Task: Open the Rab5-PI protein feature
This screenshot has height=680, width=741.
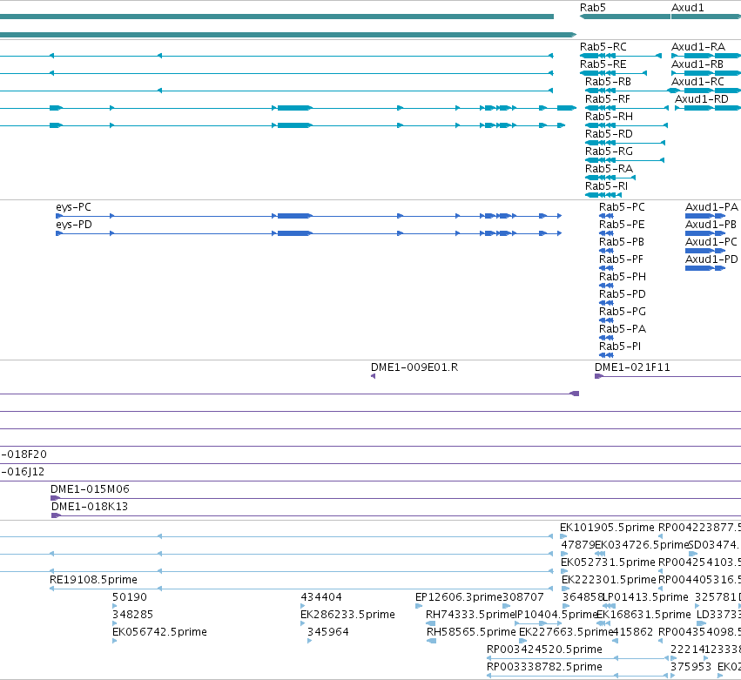Action: (x=620, y=347)
